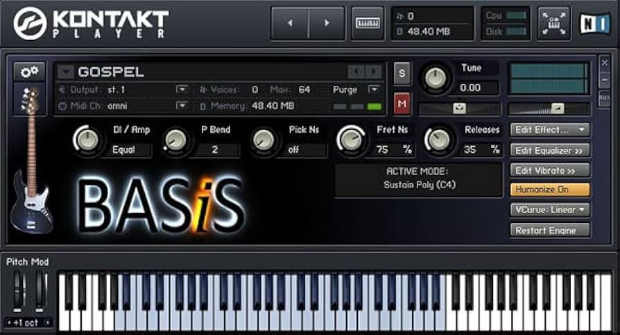Click the minimized view icon in the header
The width and height of the screenshot is (620, 335).
553,24
